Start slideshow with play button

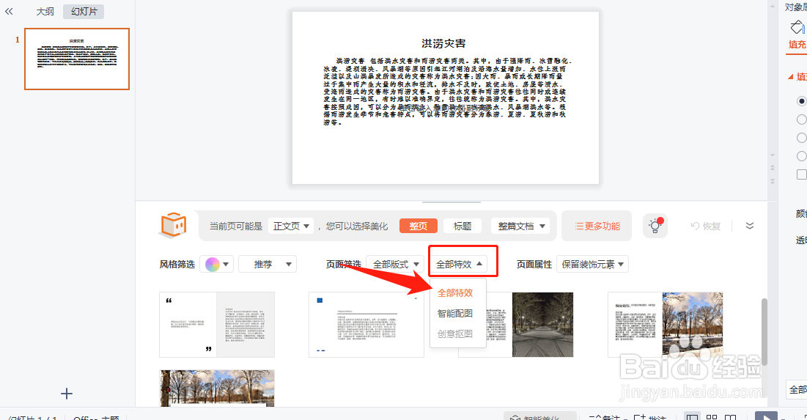[766, 416]
